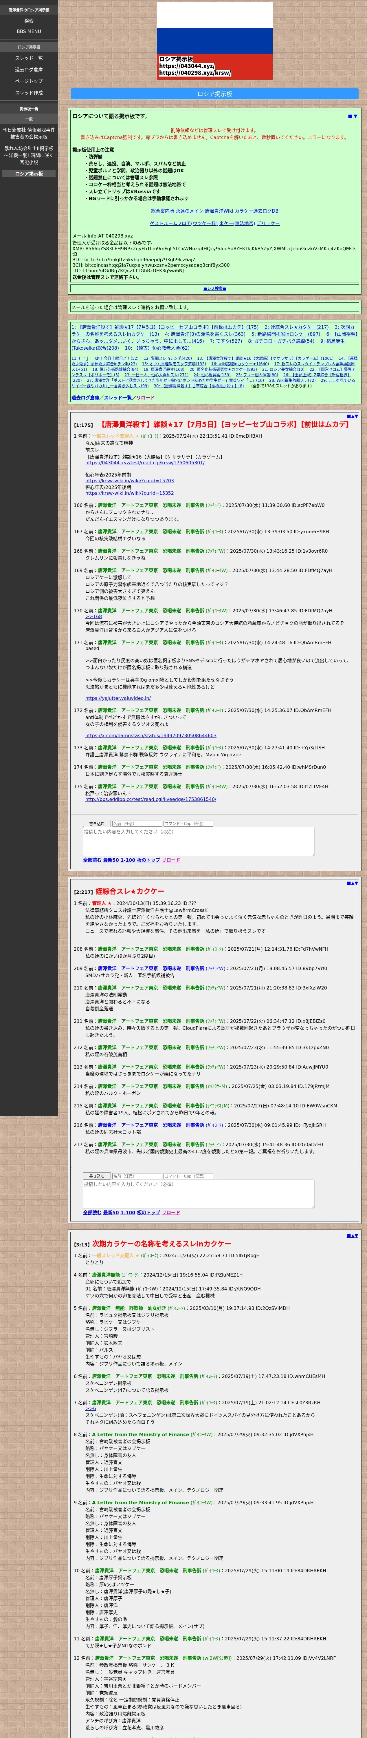Open 米ケー(無法地帯) link

click(x=237, y=223)
